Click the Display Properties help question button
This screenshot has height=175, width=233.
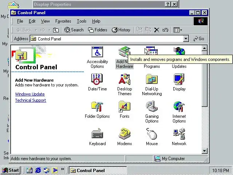tap(167, 4)
